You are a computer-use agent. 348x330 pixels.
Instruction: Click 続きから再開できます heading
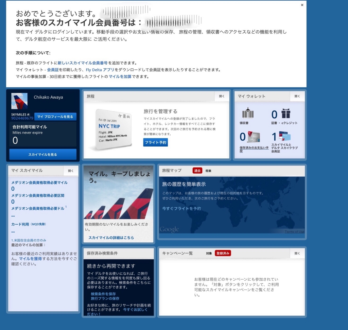coord(111,266)
